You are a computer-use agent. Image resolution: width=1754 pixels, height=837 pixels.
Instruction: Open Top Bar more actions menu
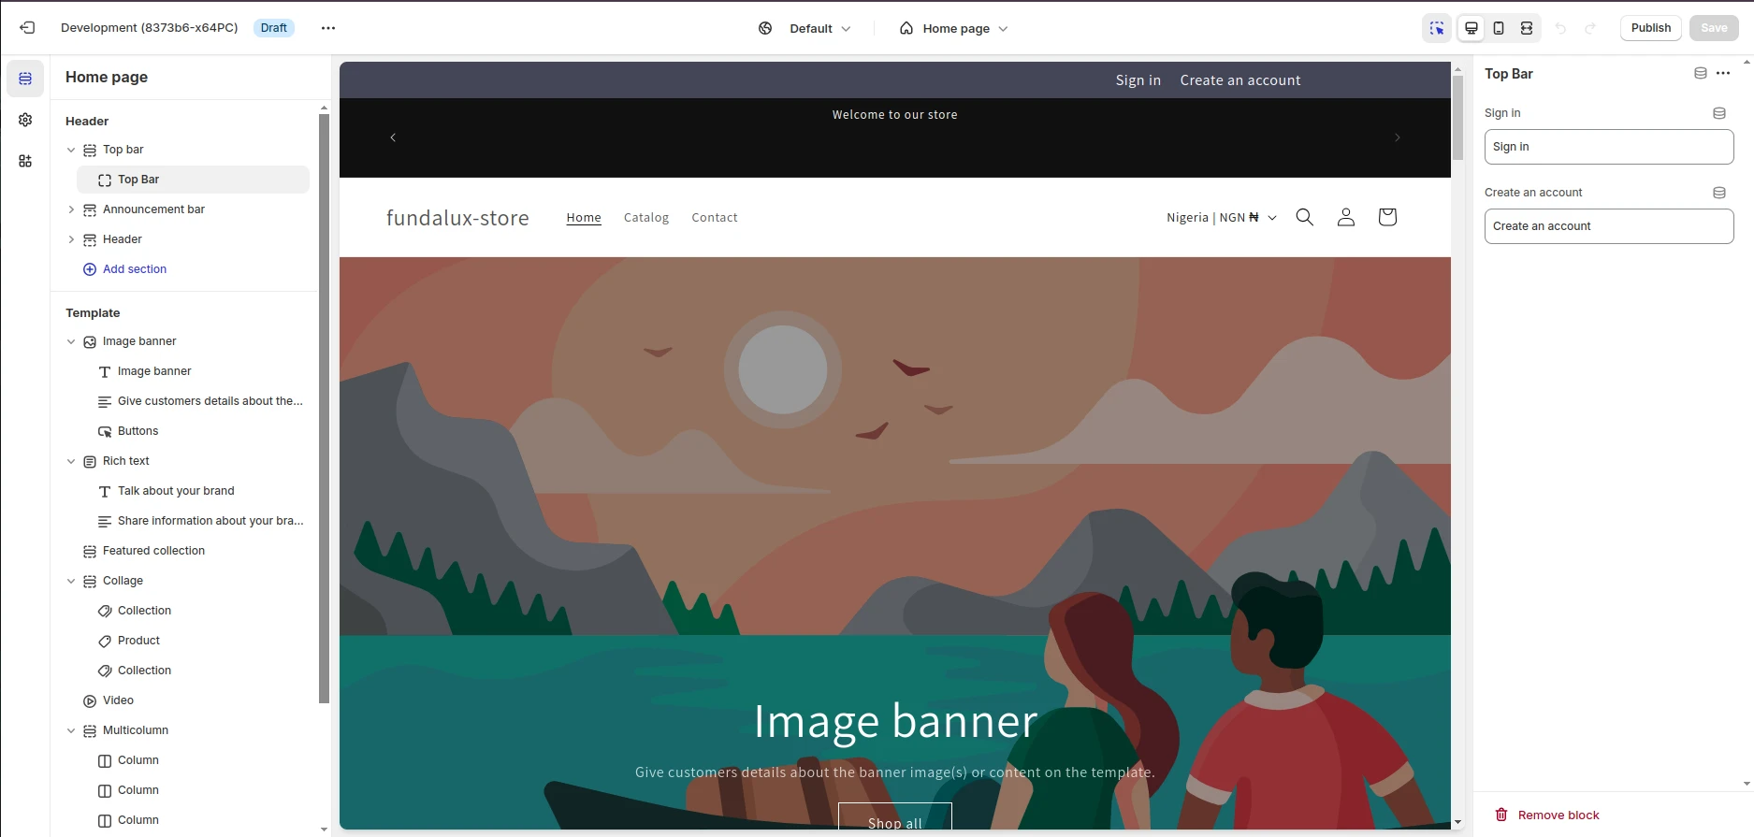click(1723, 73)
